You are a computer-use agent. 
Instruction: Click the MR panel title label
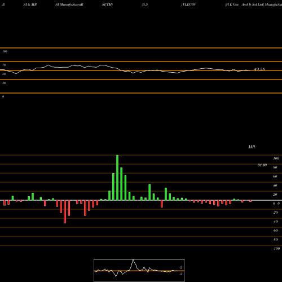pyautogui.click(x=252, y=147)
